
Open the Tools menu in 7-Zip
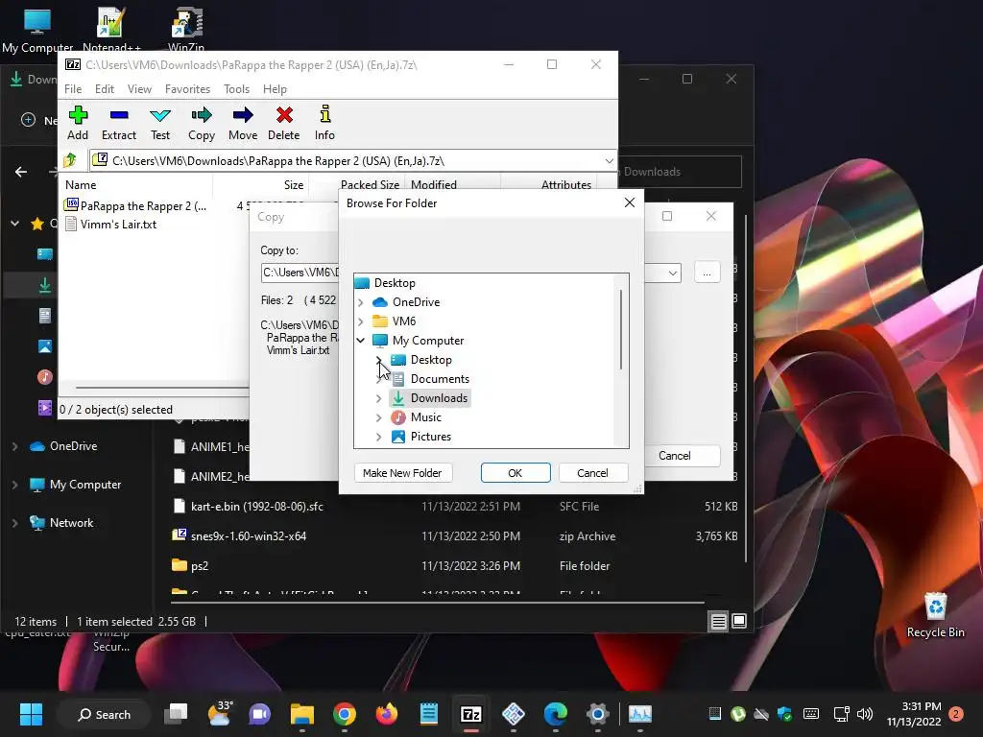tap(236, 89)
